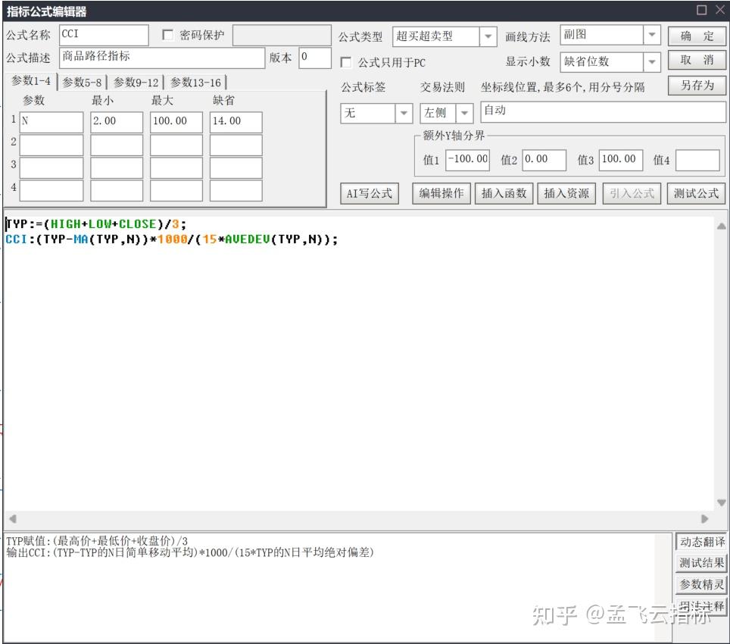The height and width of the screenshot is (644, 730).
Task: Maximize the 指标公式编辑器 window
Action: (701, 10)
